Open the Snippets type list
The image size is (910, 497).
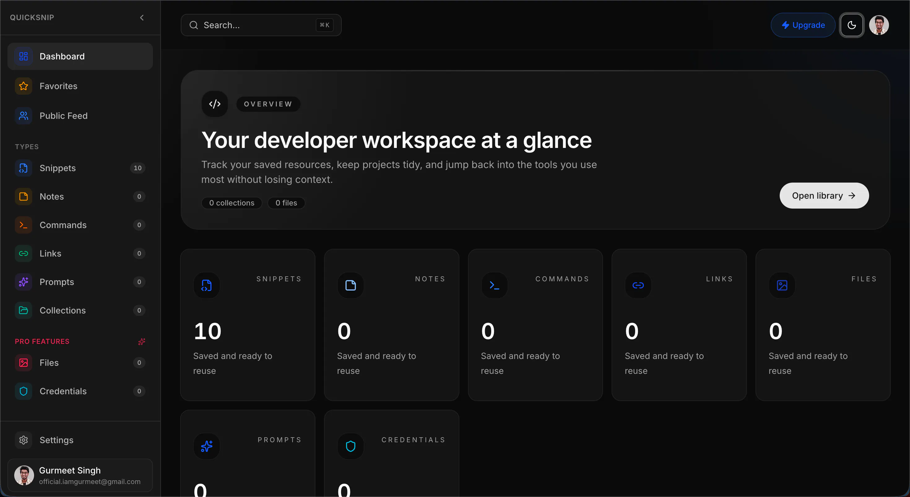(x=80, y=168)
